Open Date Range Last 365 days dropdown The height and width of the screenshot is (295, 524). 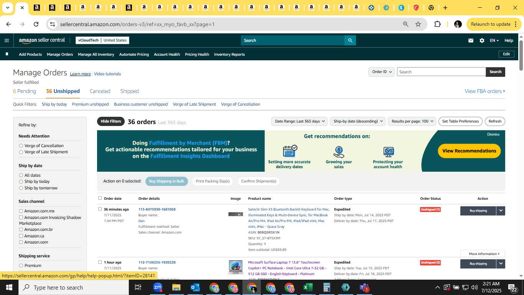299,121
